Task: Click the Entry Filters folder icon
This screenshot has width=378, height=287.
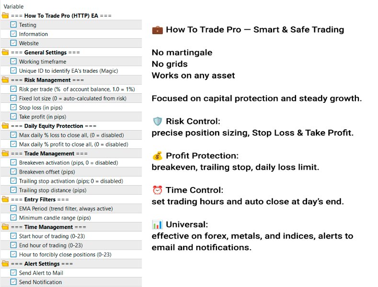Action: (5, 199)
